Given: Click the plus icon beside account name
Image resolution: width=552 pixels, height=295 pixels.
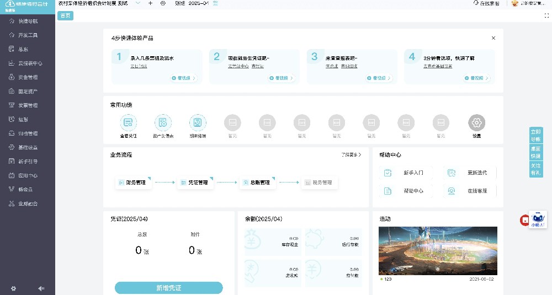Looking at the screenshot, I should [151, 3].
